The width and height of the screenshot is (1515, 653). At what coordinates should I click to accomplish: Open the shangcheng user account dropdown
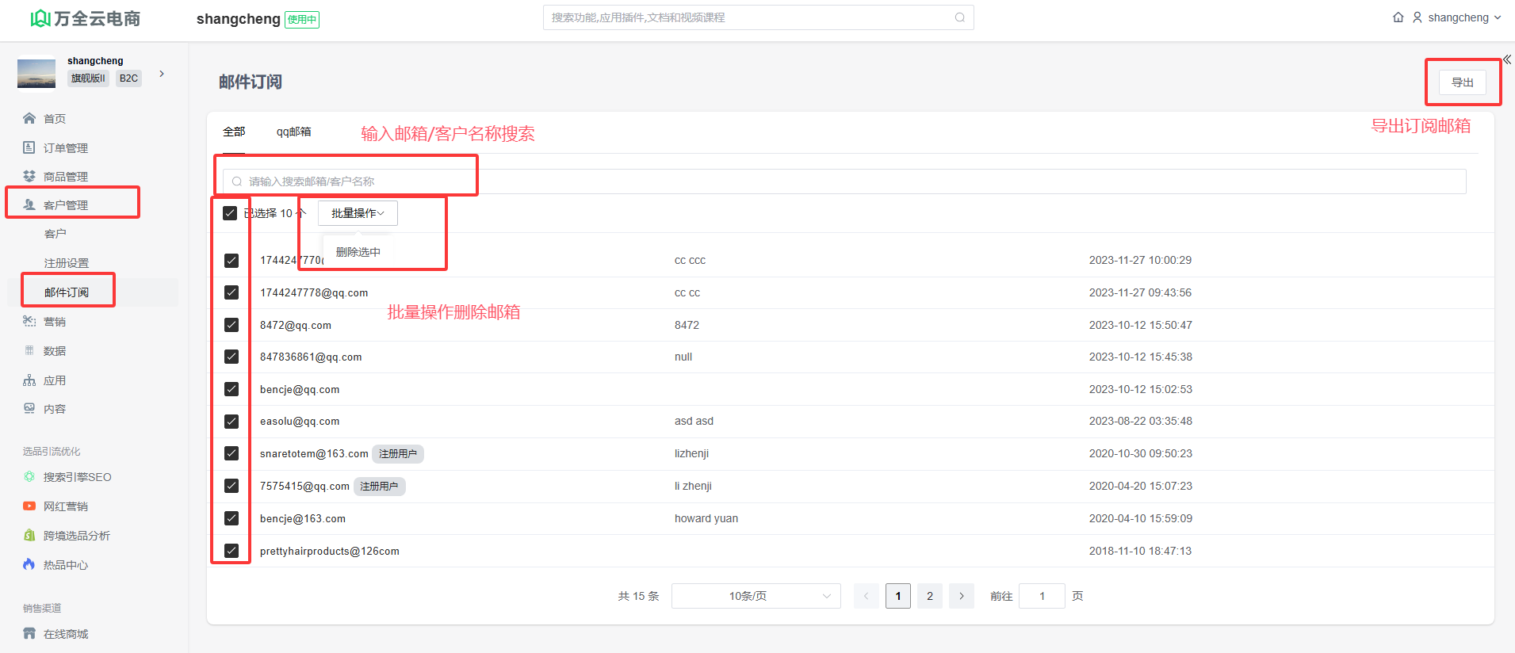[1458, 17]
